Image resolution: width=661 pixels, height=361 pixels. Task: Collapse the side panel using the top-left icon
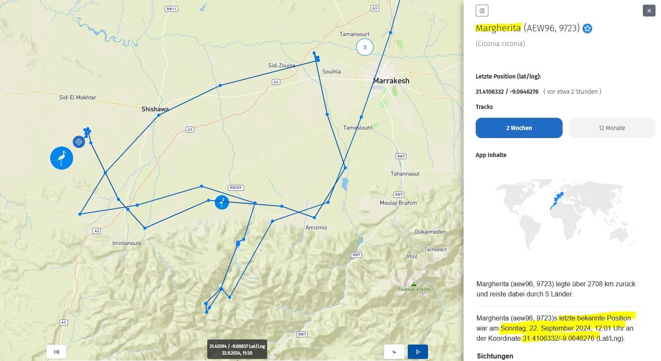482,11
